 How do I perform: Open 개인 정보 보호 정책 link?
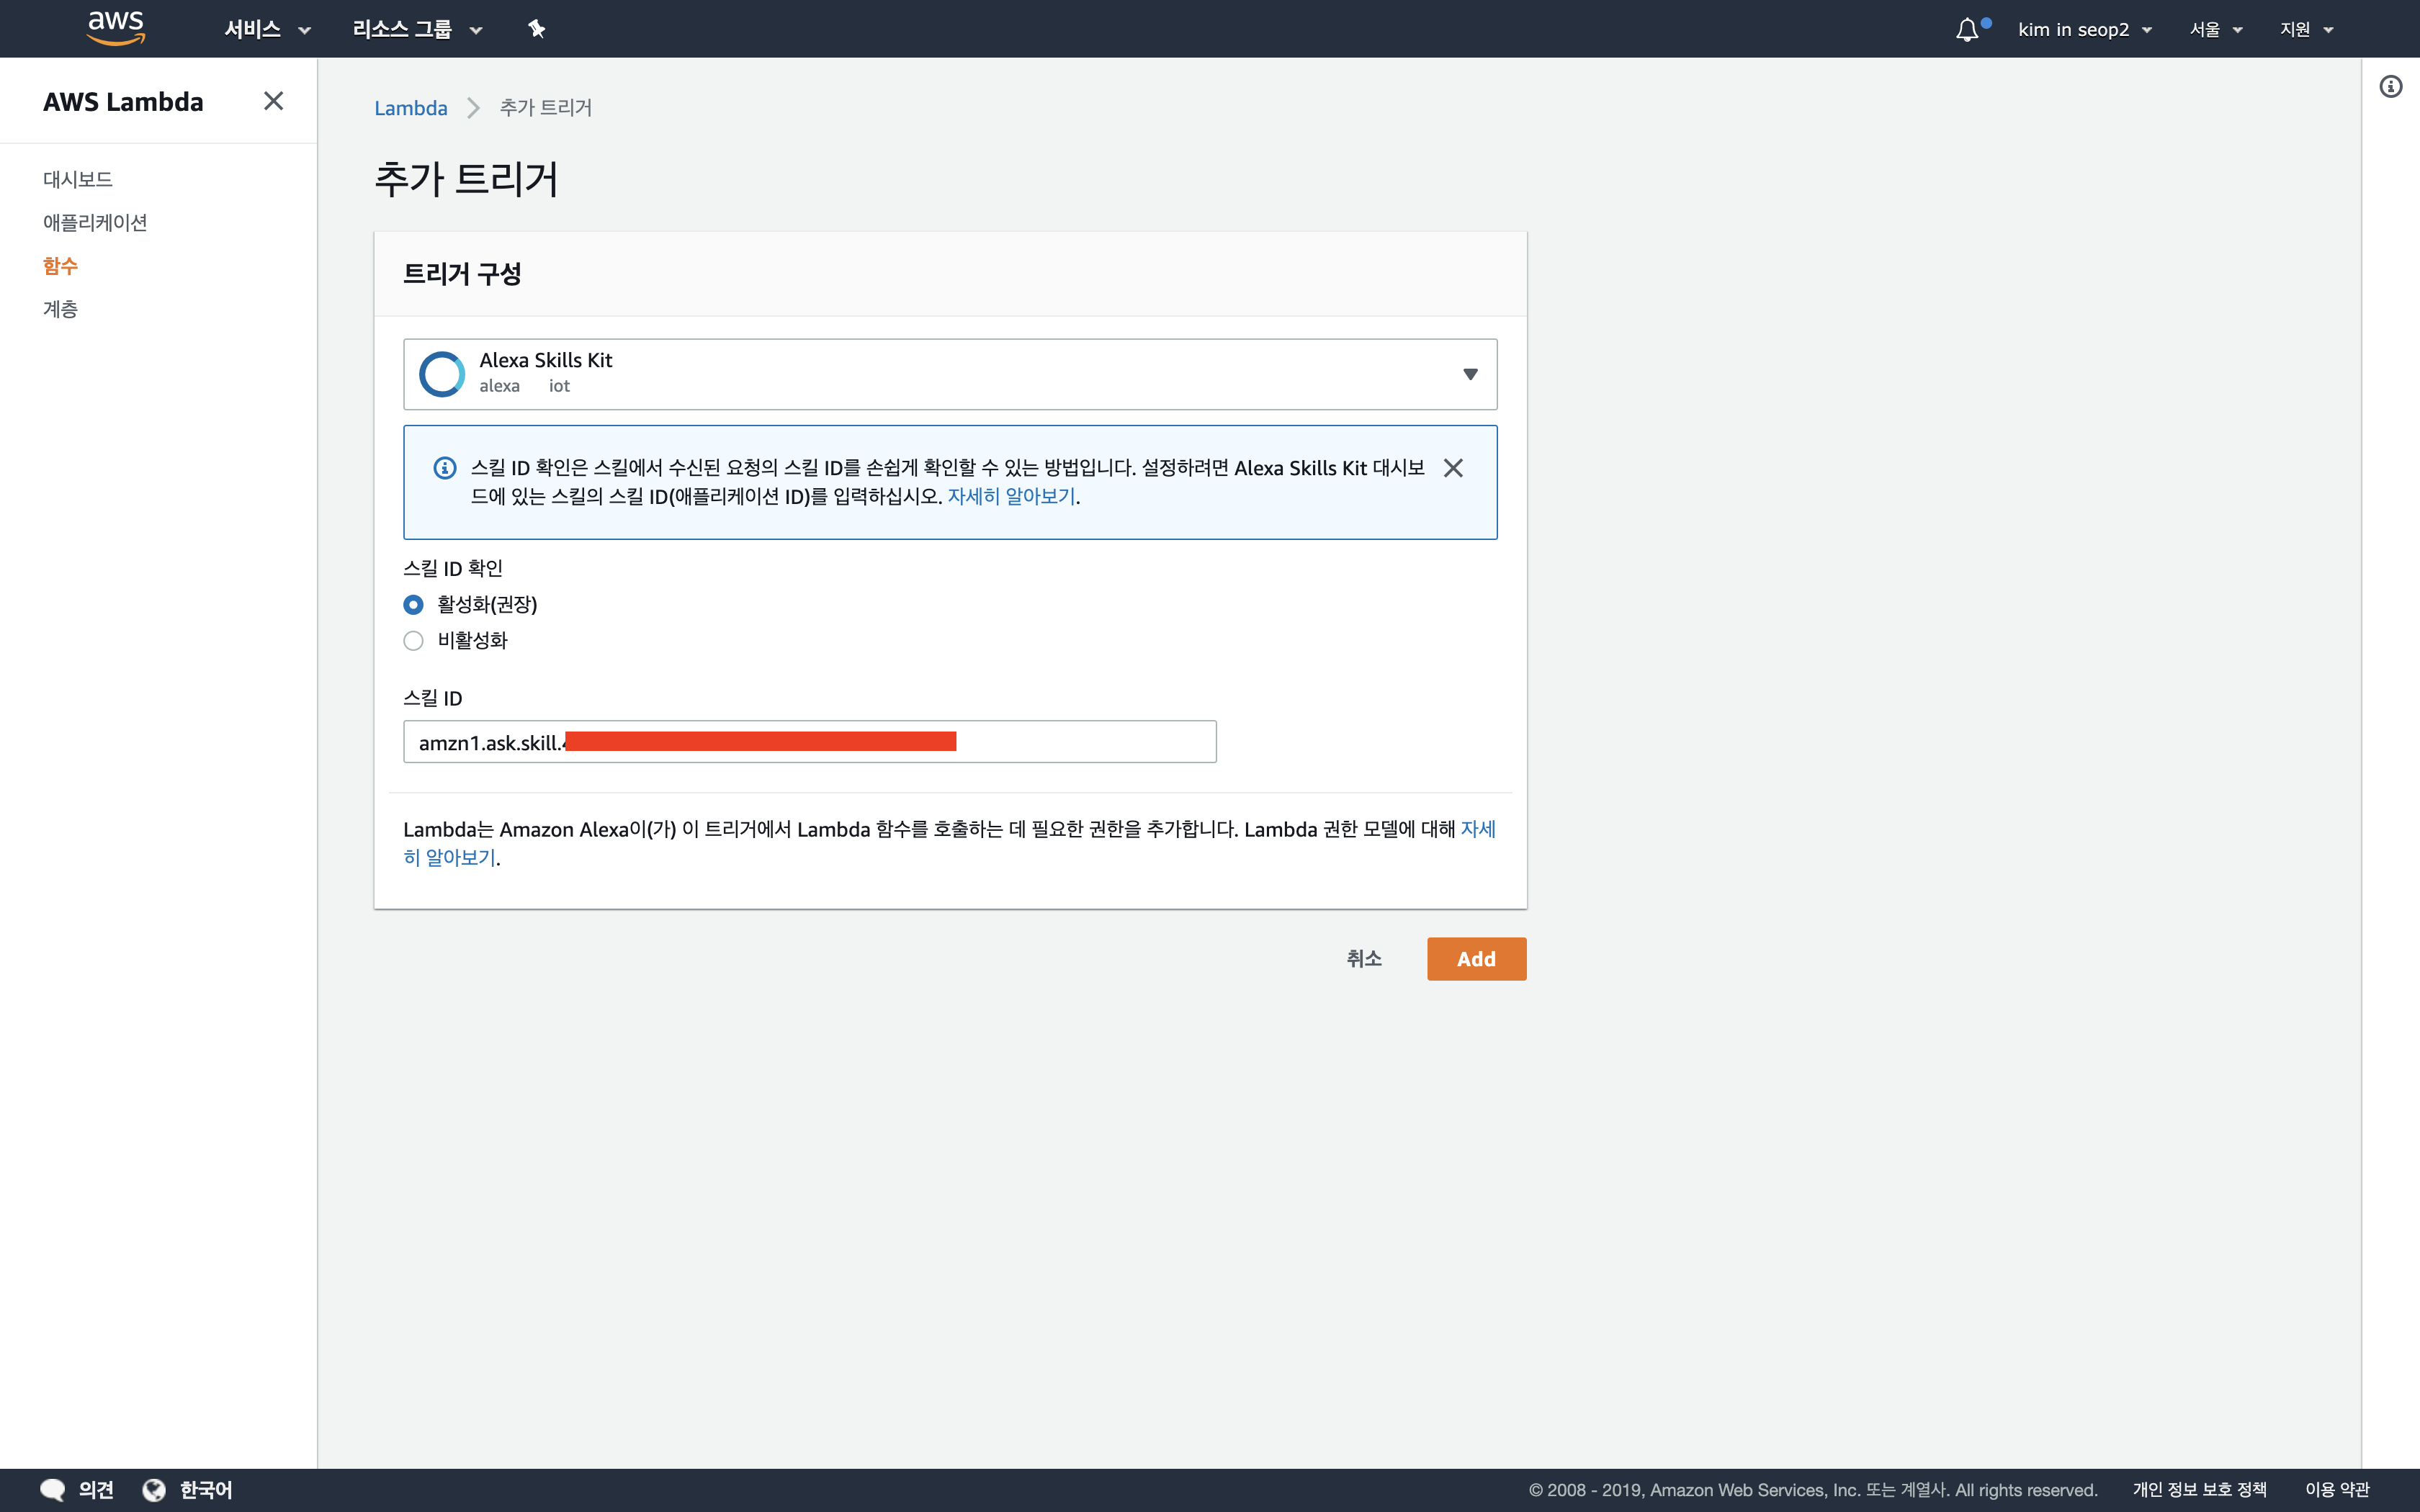point(2199,1490)
